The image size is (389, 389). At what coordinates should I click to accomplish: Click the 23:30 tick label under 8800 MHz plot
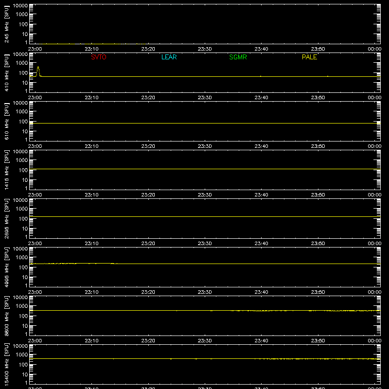coord(205,341)
